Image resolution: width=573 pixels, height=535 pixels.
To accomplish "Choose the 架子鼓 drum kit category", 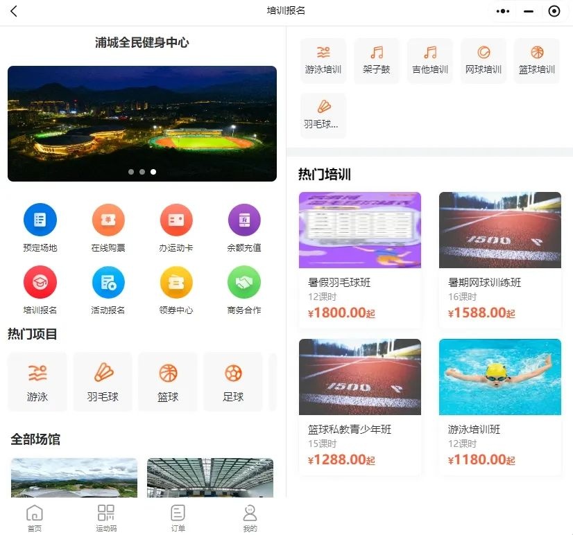I will click(377, 60).
